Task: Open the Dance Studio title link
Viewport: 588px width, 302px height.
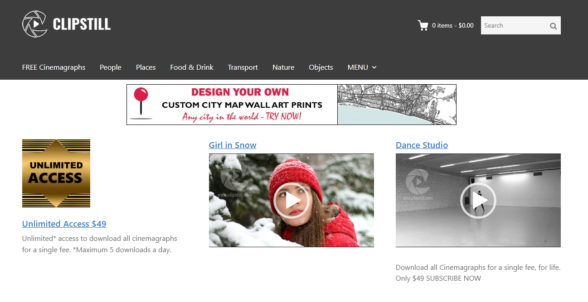Action: coord(422,145)
